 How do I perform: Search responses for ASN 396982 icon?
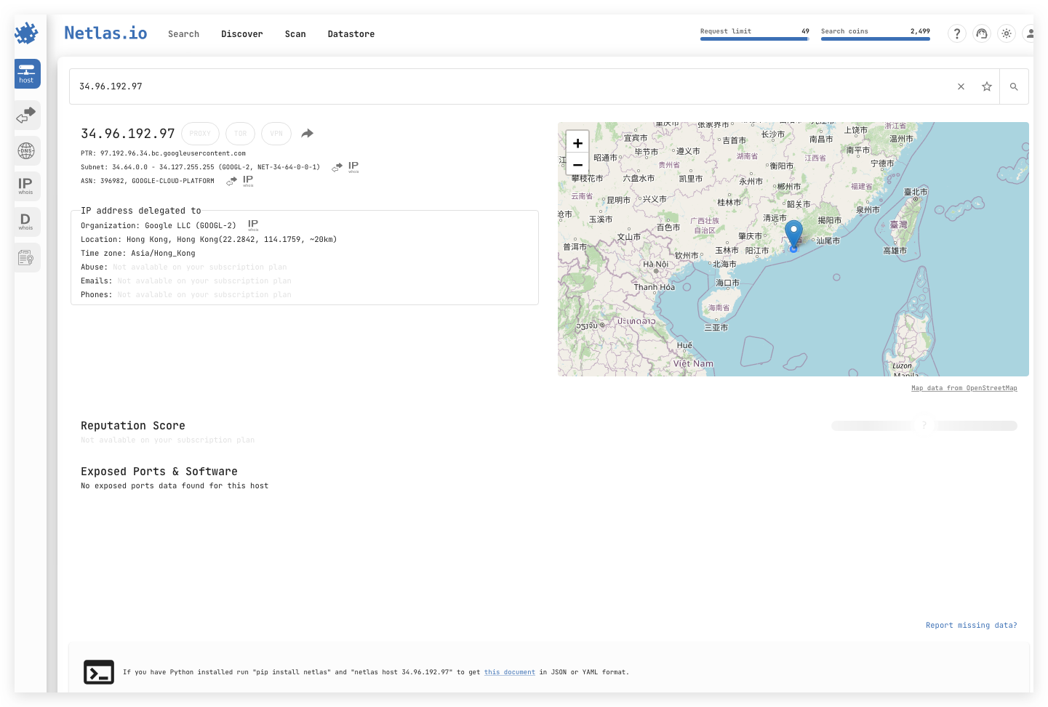[232, 181]
